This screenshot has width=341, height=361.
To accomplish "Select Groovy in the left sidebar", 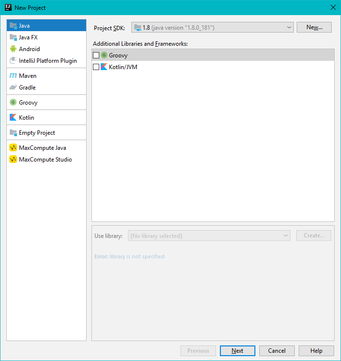I will tap(28, 103).
